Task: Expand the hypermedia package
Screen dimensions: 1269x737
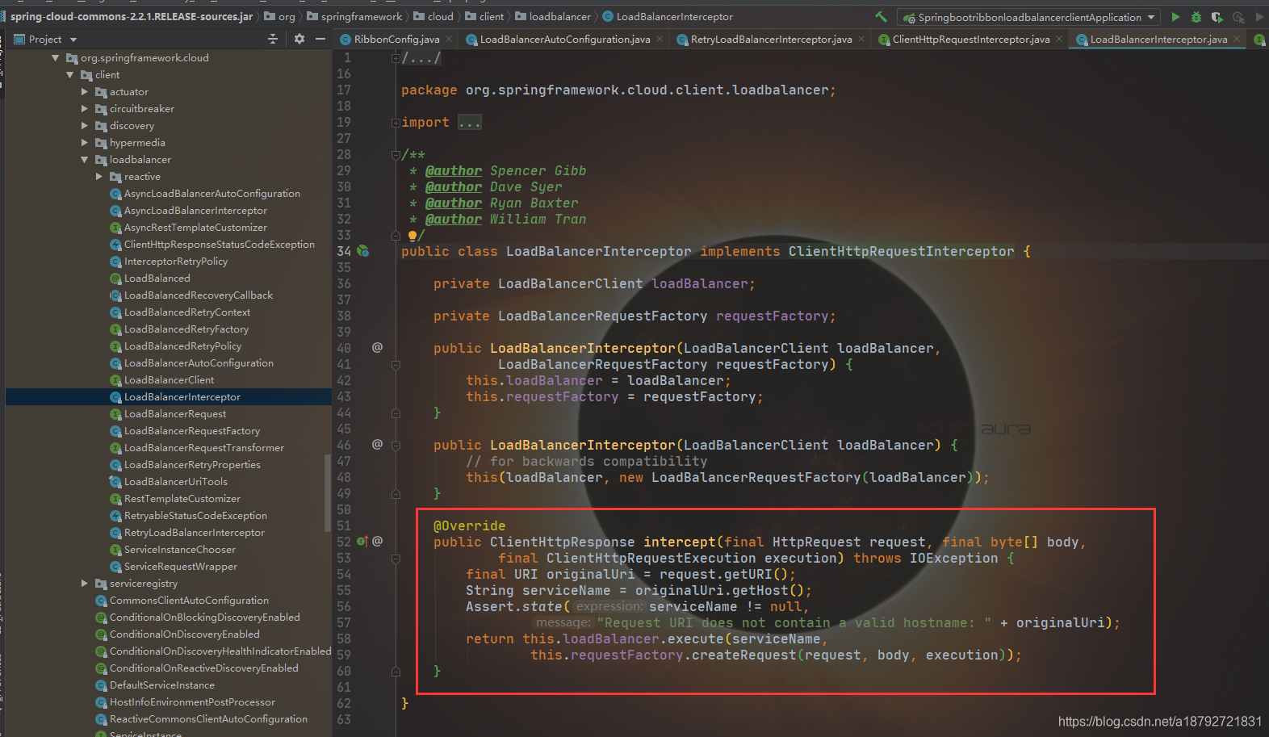Action: 85,143
